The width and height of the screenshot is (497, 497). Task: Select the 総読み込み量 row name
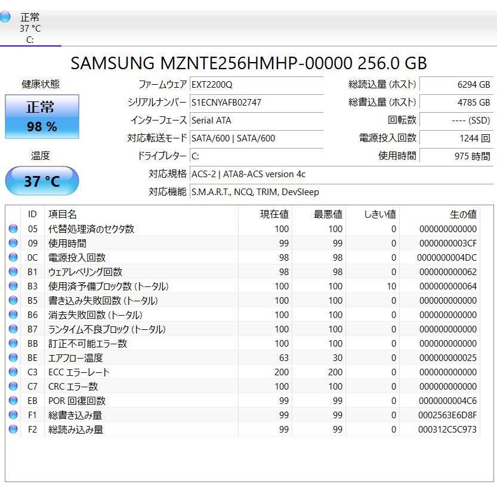click(75, 430)
